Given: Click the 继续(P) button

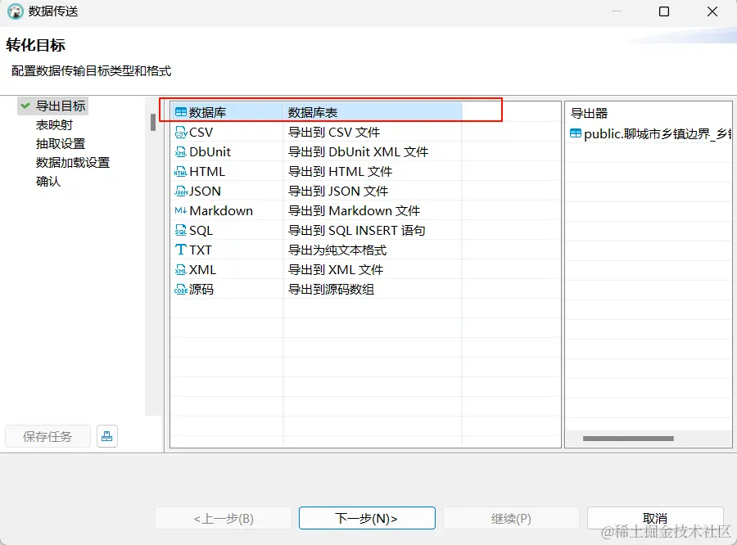Looking at the screenshot, I should click(511, 518).
